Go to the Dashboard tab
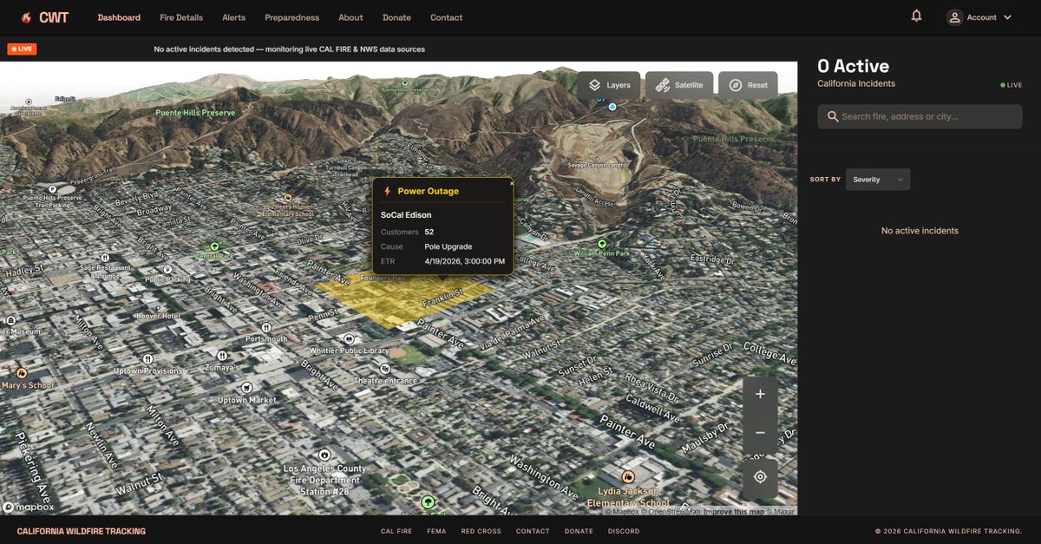 coord(119,17)
